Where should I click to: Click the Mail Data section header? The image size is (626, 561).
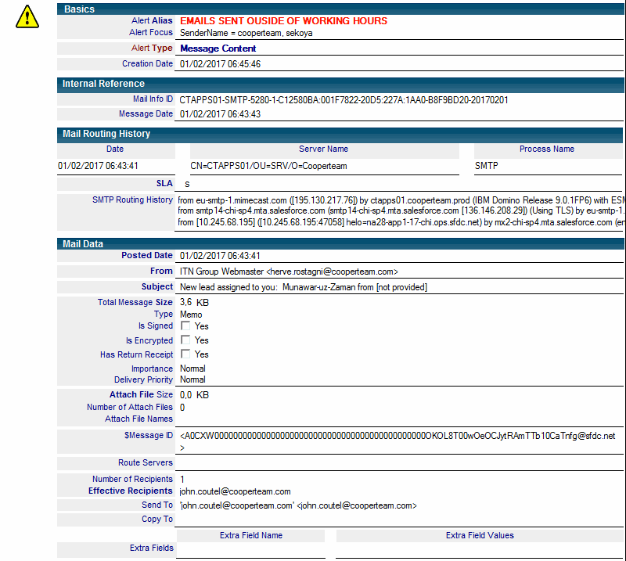pyautogui.click(x=340, y=243)
